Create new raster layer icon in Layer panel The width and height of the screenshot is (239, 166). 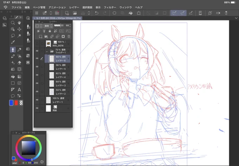point(40,36)
